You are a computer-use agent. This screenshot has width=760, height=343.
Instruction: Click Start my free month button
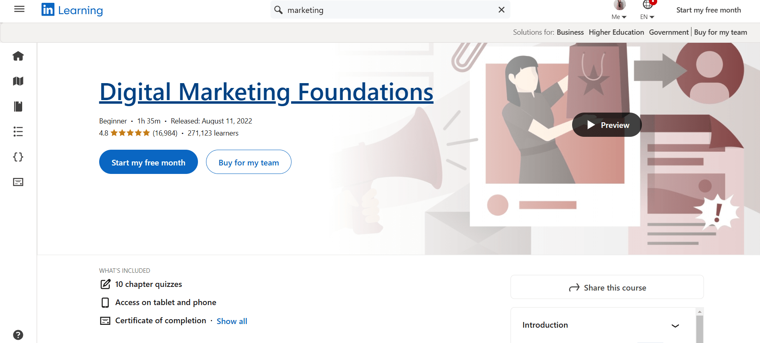(148, 162)
